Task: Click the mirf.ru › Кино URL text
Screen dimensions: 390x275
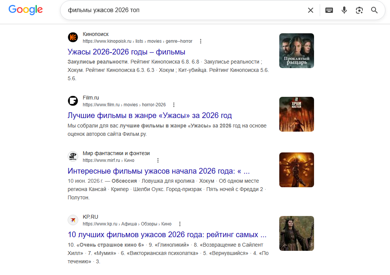Action: 108,160
